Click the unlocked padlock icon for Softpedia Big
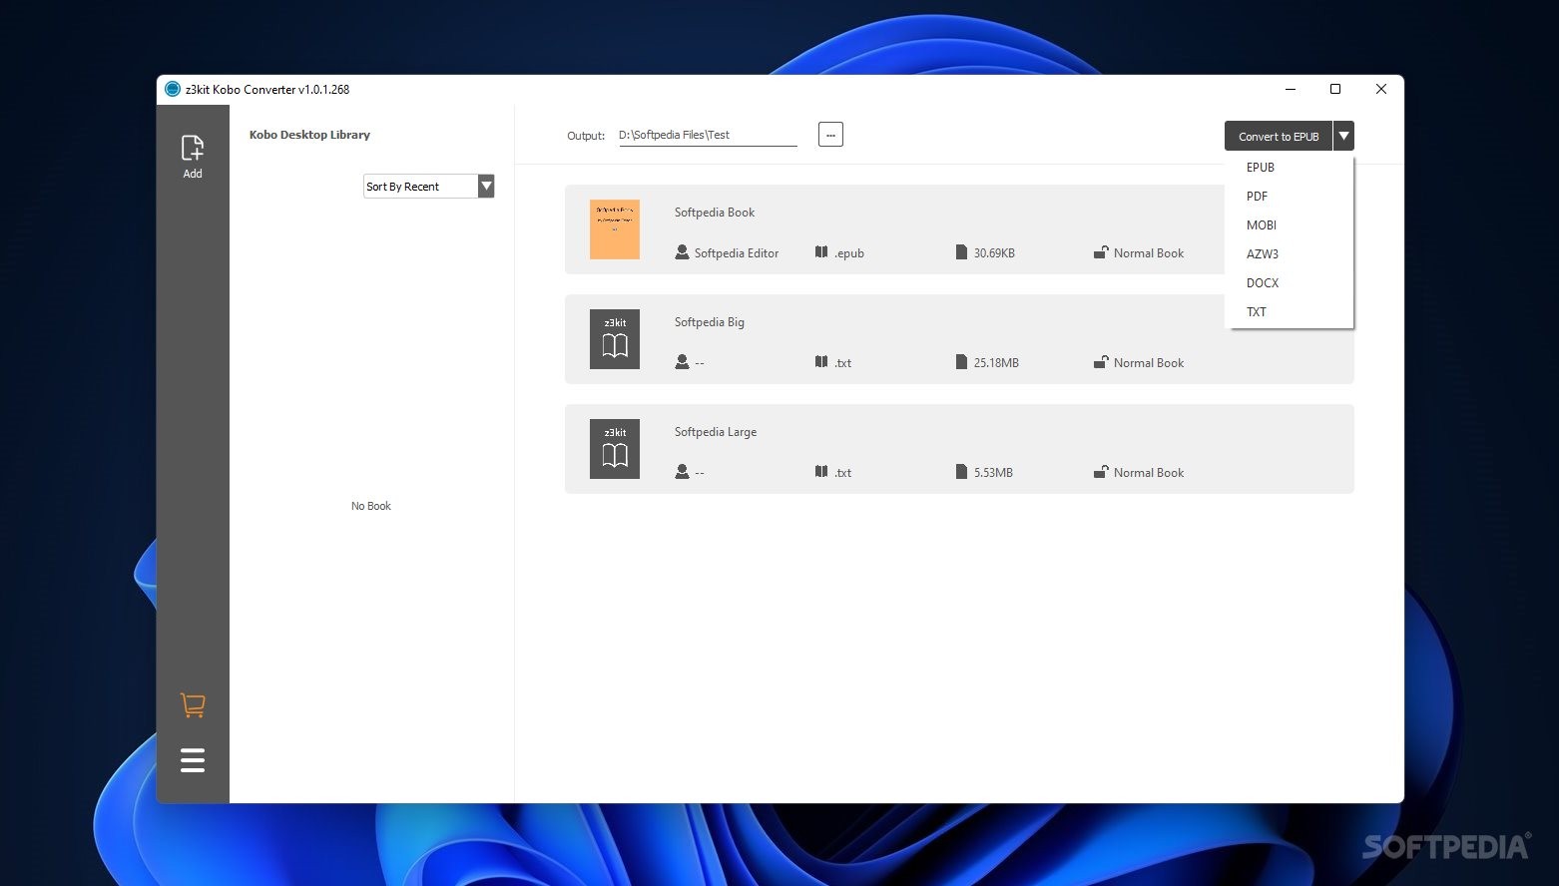The height and width of the screenshot is (886, 1559). tap(1100, 362)
